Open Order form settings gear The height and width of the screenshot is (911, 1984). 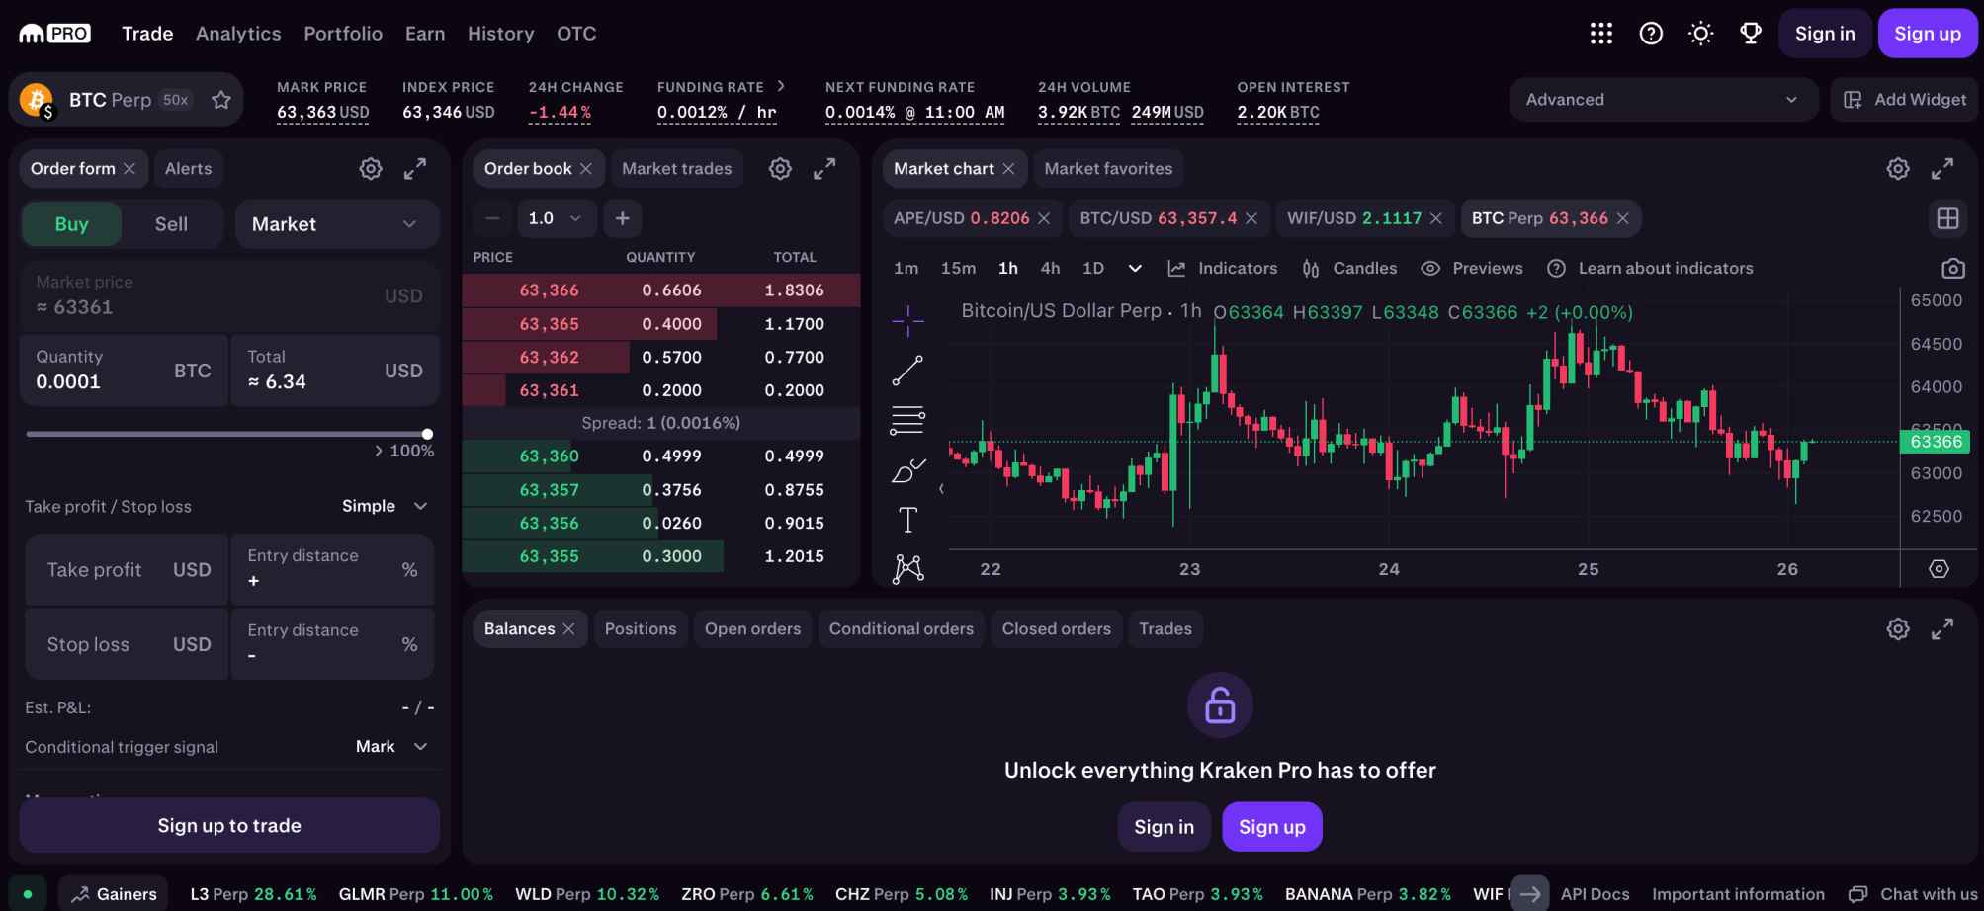pyautogui.click(x=371, y=169)
